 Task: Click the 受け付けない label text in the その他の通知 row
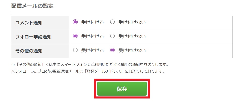click(x=132, y=51)
